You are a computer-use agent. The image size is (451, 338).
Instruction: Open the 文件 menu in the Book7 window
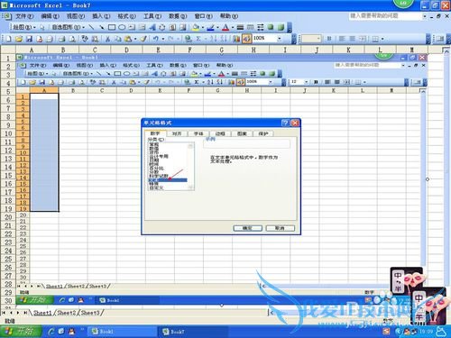click(24, 16)
